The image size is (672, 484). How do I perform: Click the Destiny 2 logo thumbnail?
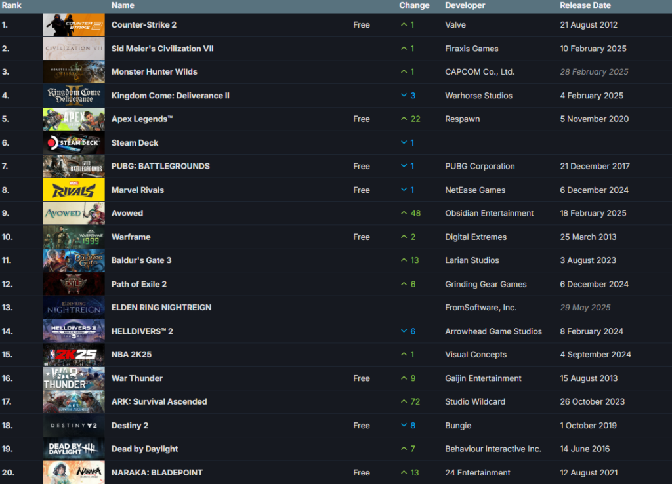pos(73,426)
